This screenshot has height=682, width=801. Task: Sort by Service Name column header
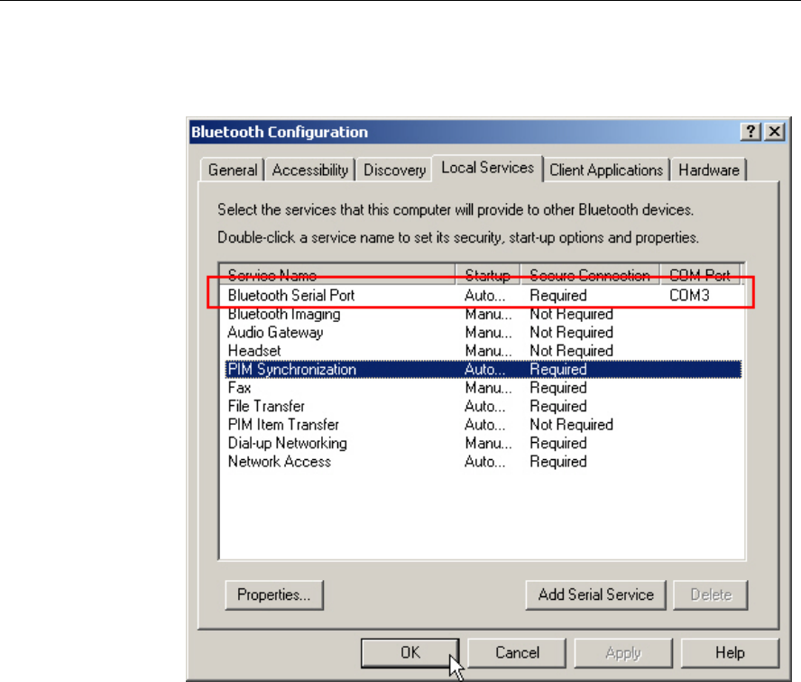[337, 275]
